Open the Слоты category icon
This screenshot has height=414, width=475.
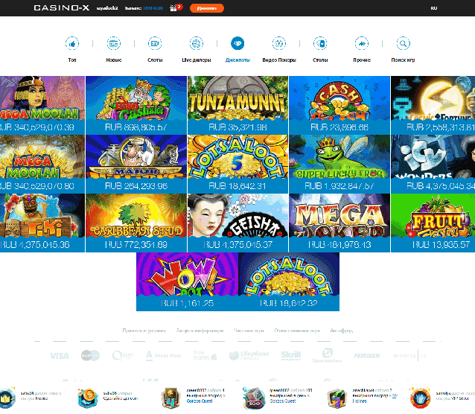click(155, 43)
